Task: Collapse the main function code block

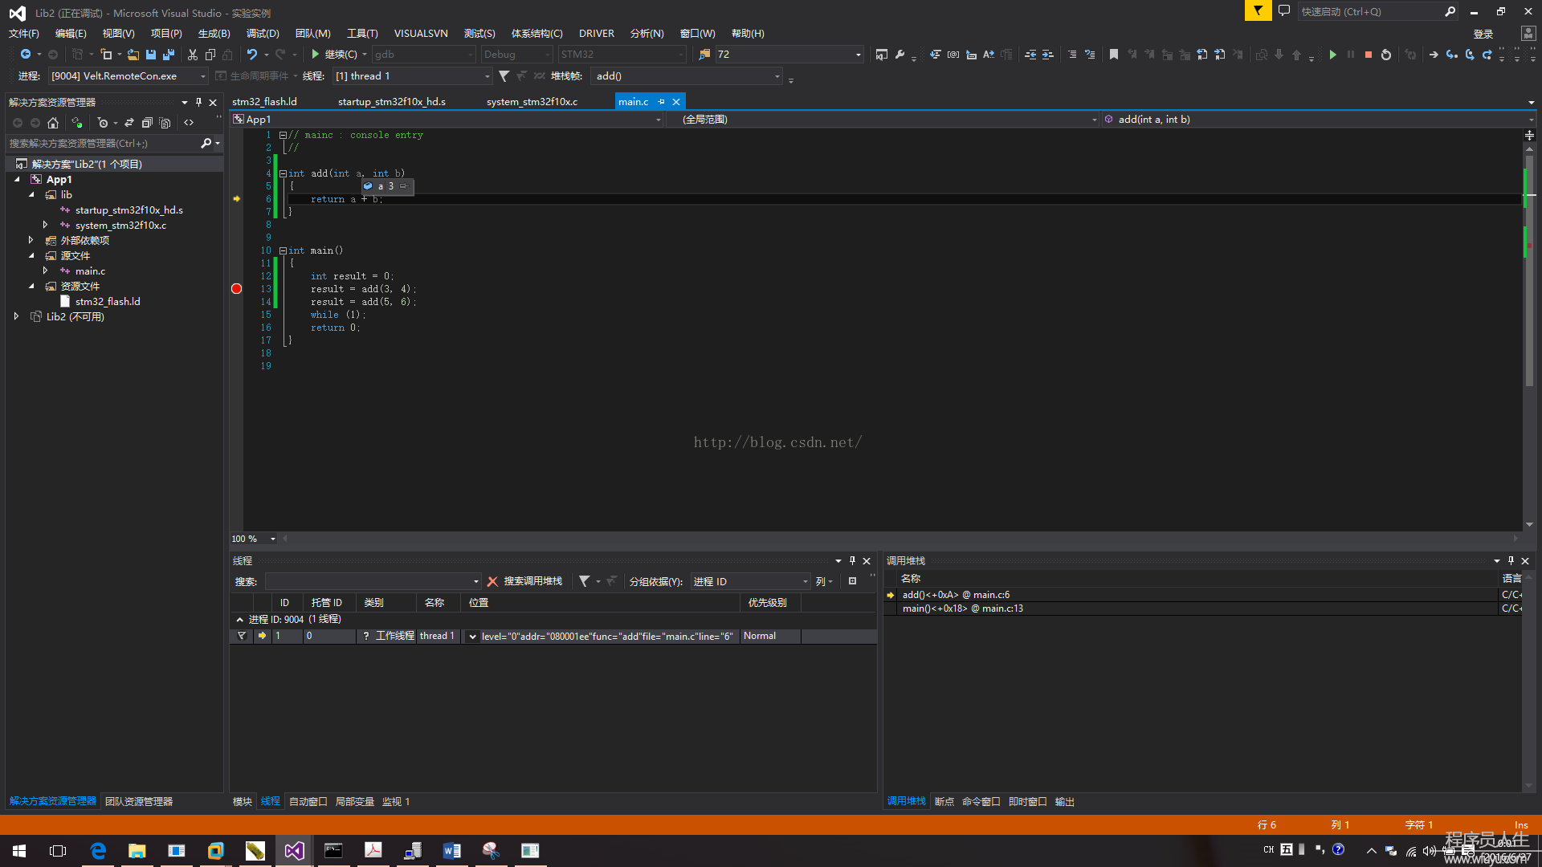Action: click(283, 250)
